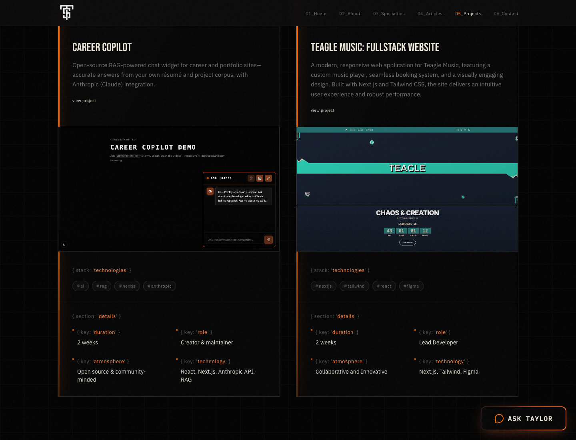
Task: Click the site logo in the header
Action: pos(67,12)
